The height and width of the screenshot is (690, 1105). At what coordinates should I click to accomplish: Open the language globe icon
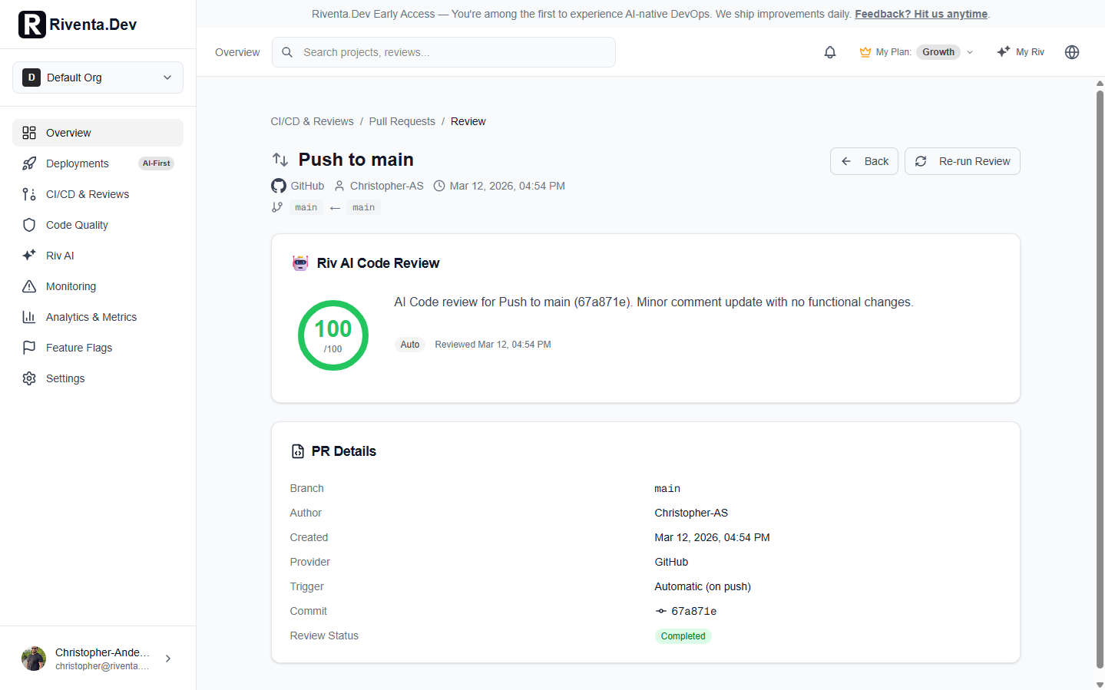[x=1072, y=52]
